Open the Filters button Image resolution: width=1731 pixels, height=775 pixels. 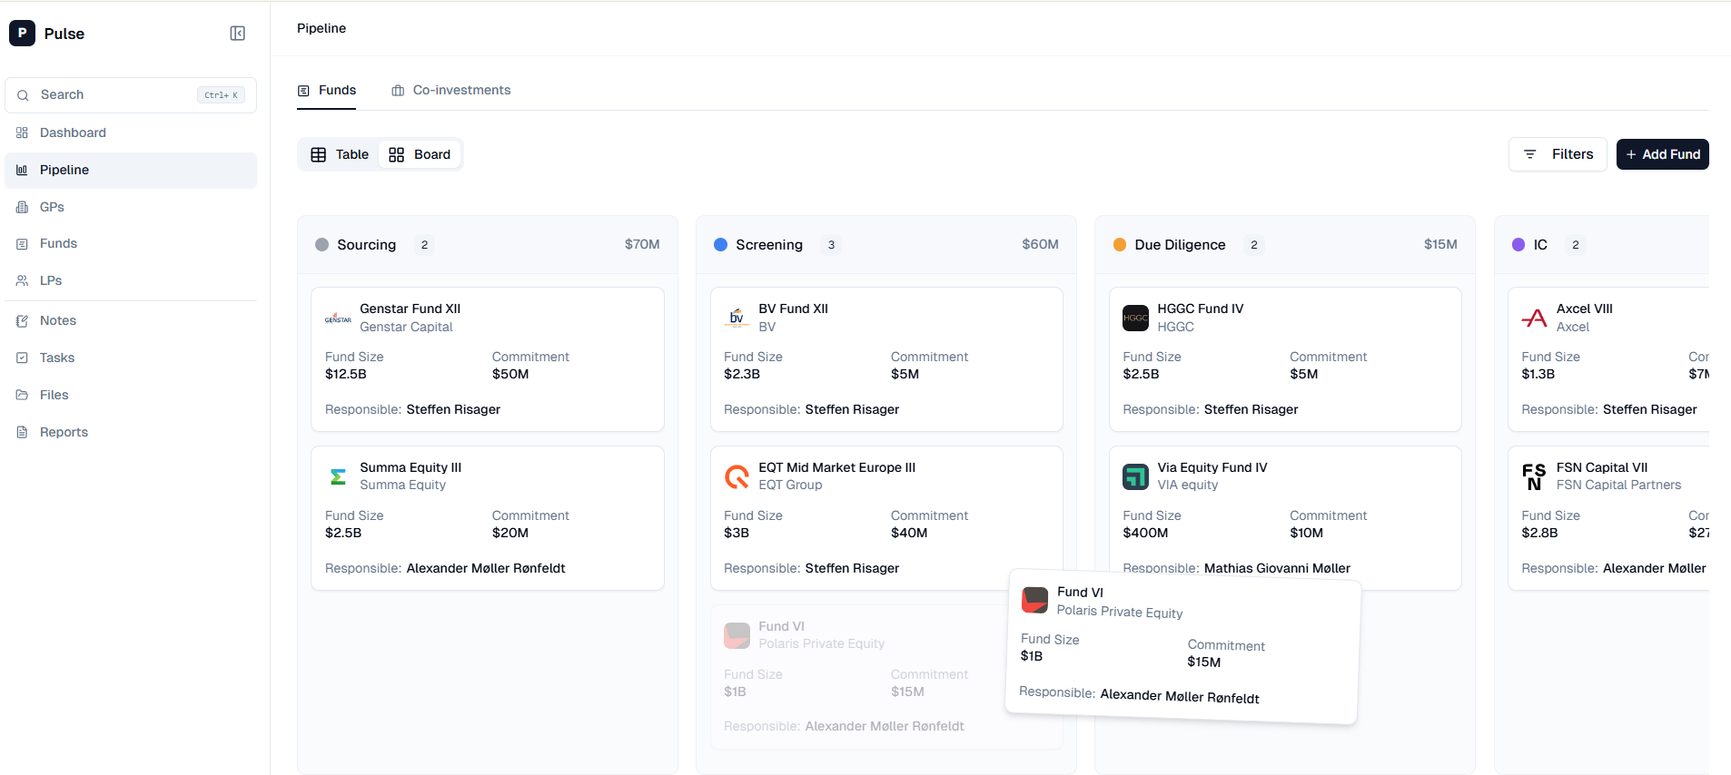click(x=1558, y=154)
